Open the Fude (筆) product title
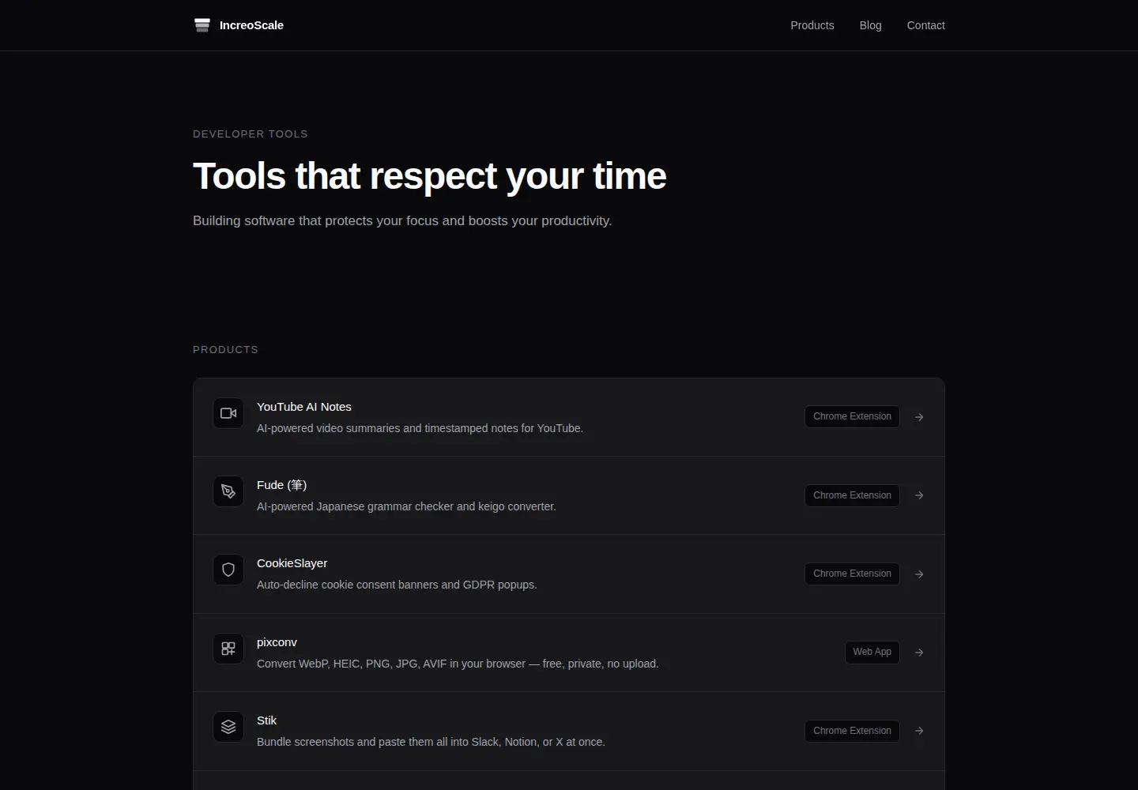This screenshot has height=790, width=1138. 281,485
